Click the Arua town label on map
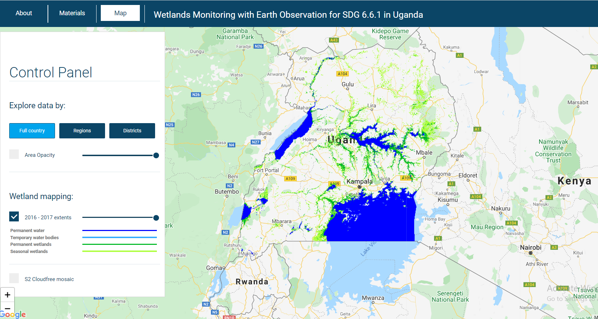 click(299, 78)
